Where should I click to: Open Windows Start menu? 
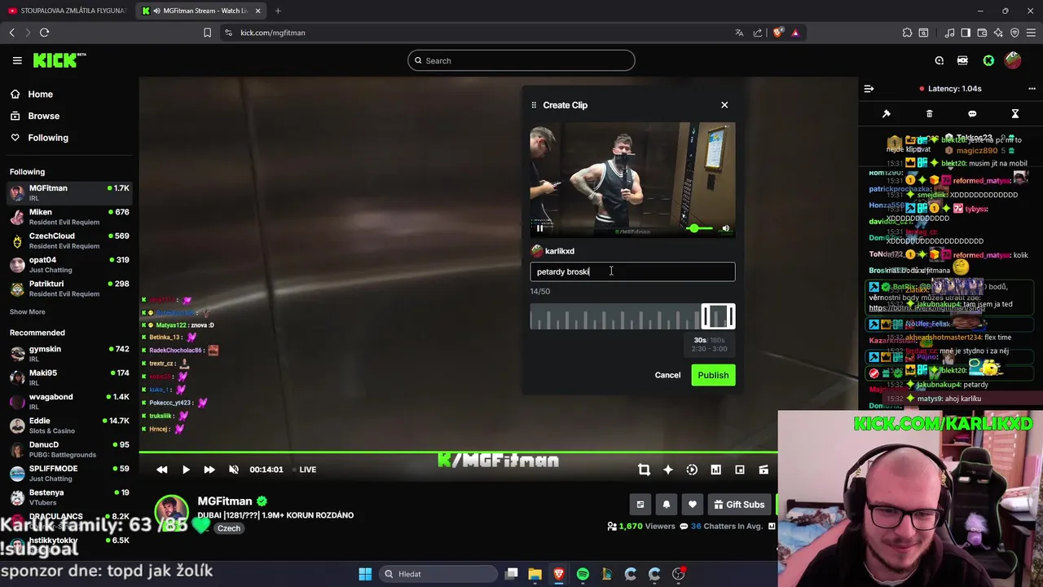pos(365,574)
